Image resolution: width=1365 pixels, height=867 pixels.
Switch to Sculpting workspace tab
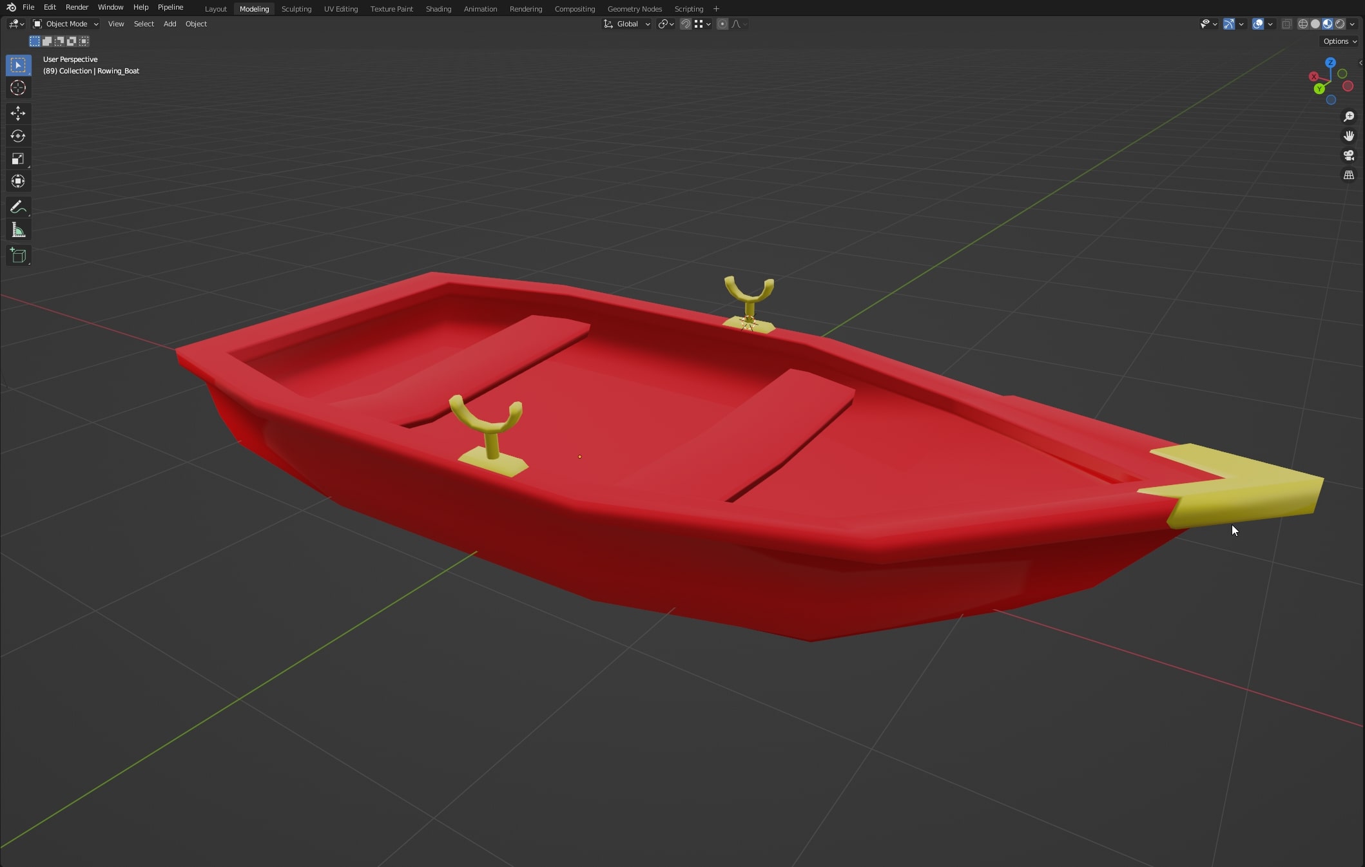tap(296, 9)
